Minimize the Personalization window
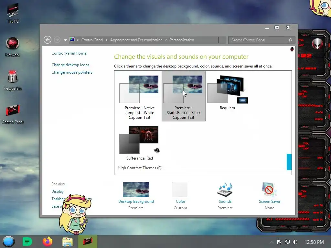Image resolution: width=331 pixels, height=248 pixels. click(267, 28)
